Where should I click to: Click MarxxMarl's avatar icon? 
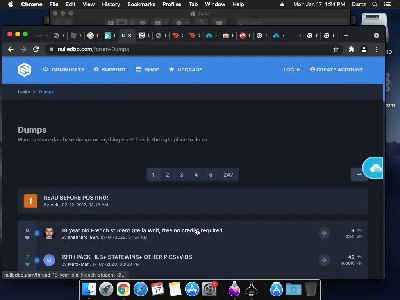[49, 260]
